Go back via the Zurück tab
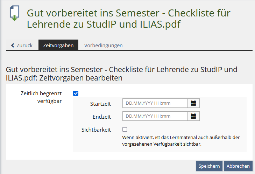 coord(22,46)
